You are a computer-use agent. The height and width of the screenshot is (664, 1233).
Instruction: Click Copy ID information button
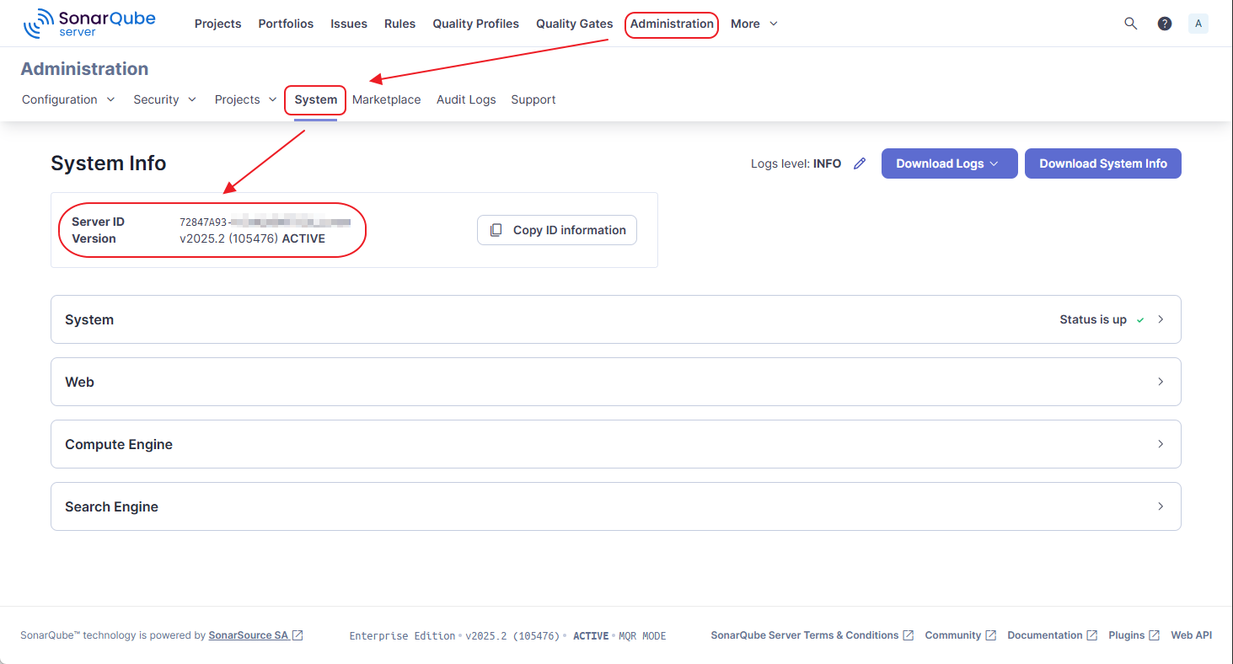557,230
